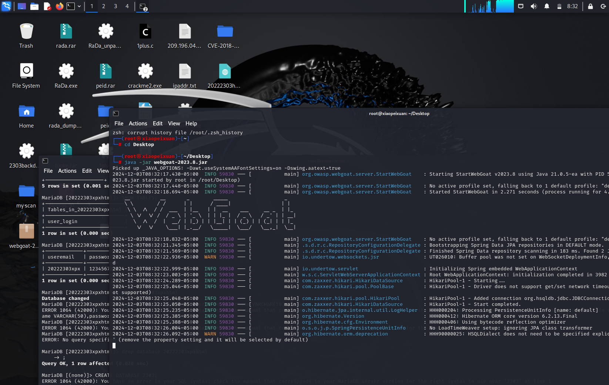Select the File System desktop icon

click(x=26, y=76)
